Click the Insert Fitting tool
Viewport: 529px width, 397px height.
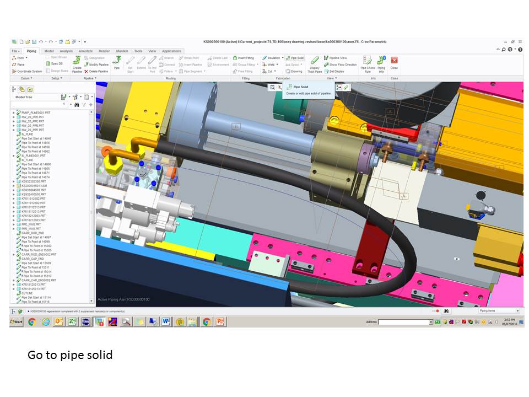pos(243,58)
